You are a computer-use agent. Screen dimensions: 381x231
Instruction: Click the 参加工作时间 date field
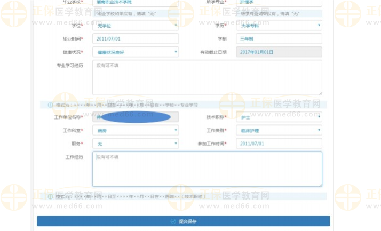279,144
